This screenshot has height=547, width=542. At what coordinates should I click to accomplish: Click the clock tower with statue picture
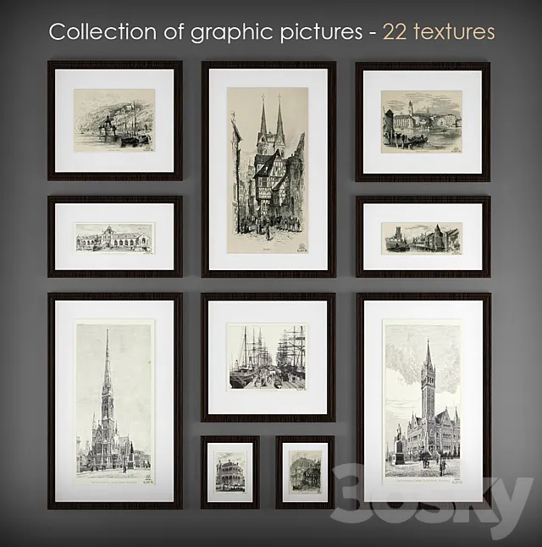pos(423,401)
